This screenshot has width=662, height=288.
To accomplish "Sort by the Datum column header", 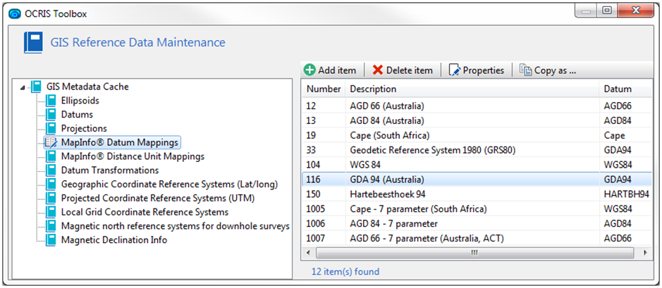I will 625,89.
